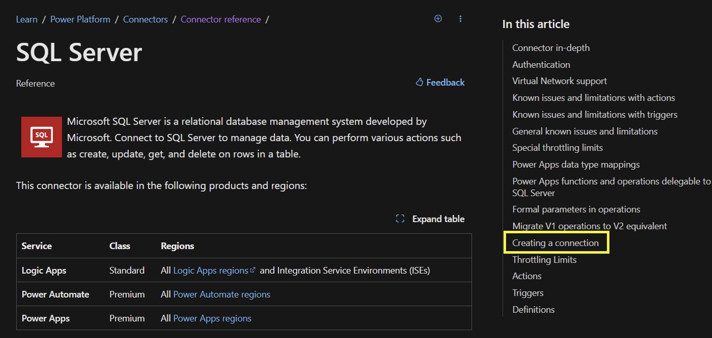
Task: Click Premium in the Power Automate row
Action: click(127, 295)
